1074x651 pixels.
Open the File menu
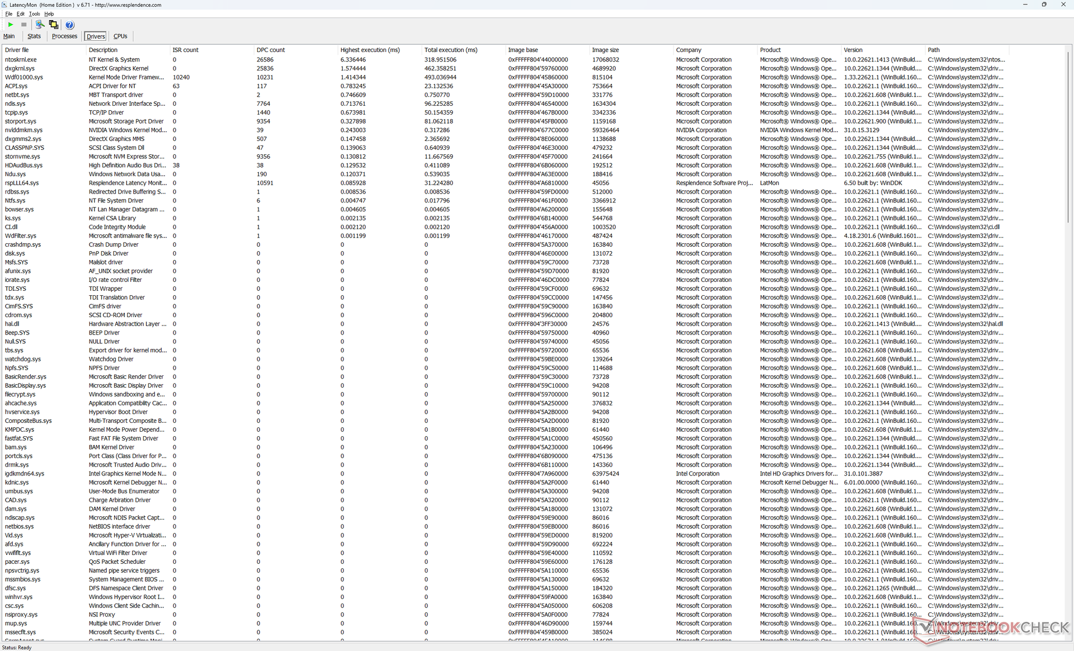click(8, 14)
